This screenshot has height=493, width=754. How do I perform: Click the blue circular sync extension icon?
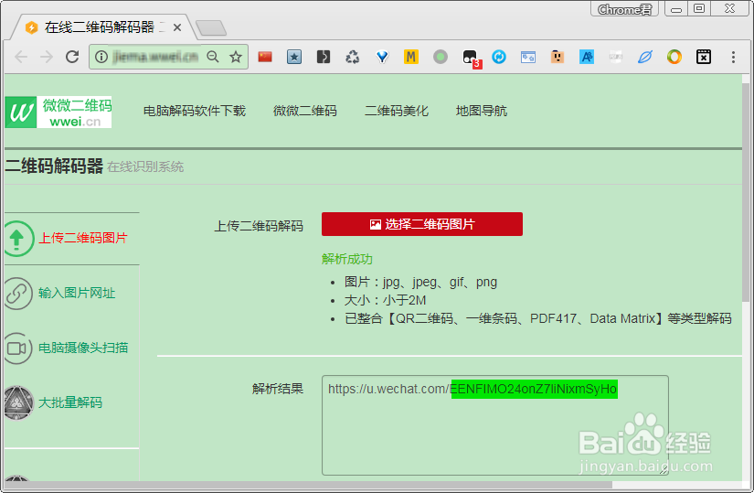(499, 57)
